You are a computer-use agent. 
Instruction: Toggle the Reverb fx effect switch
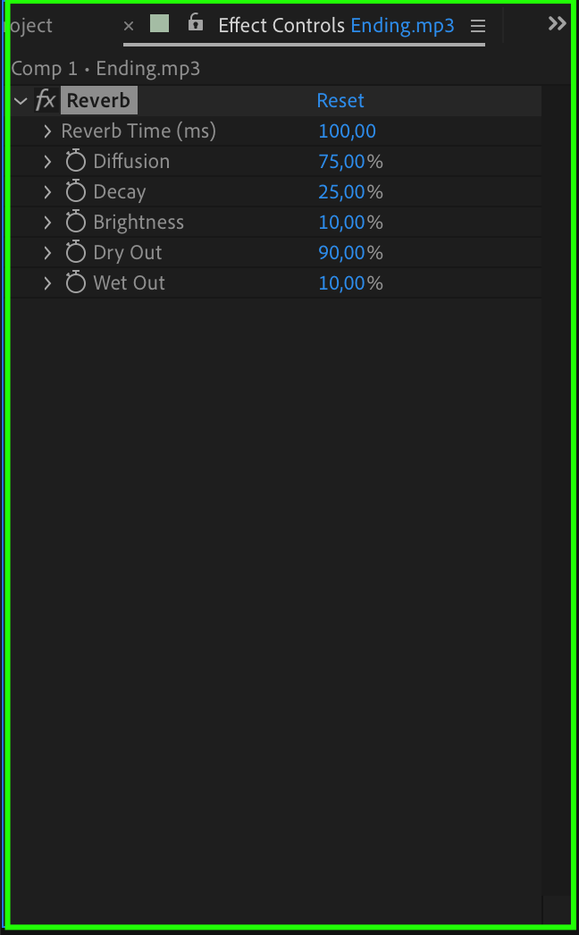click(x=45, y=100)
